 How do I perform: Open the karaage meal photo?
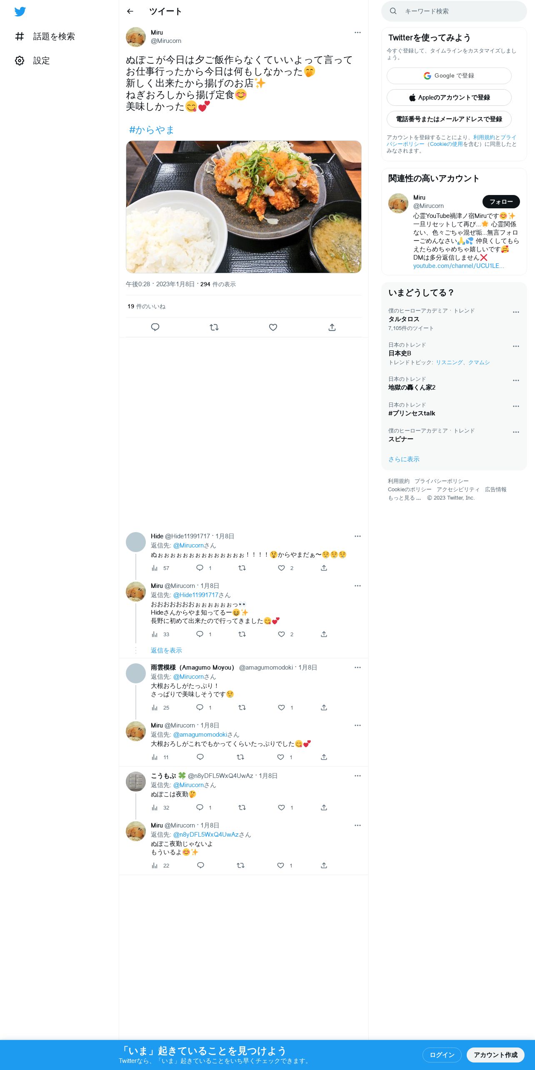click(244, 207)
